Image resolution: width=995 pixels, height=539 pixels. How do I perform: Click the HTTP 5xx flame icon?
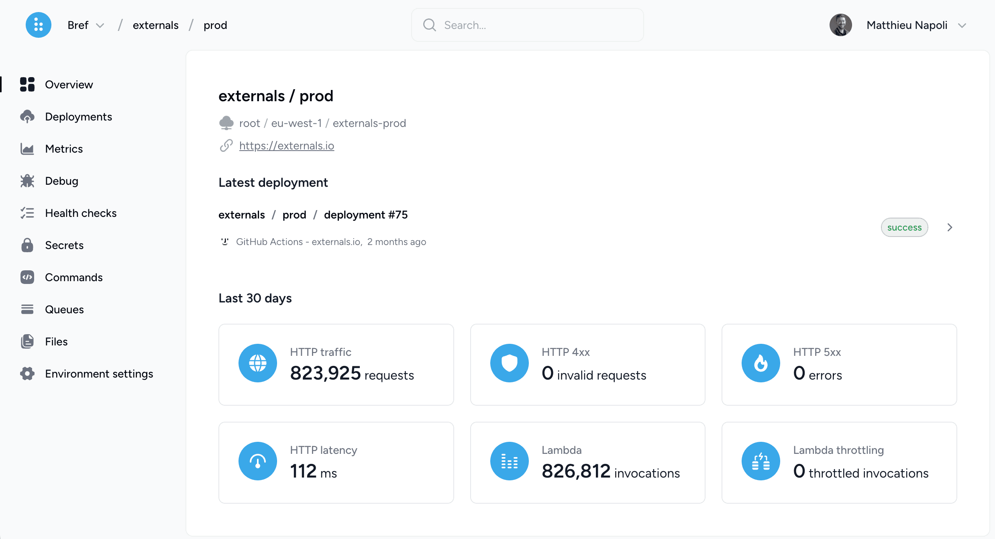coord(761,363)
